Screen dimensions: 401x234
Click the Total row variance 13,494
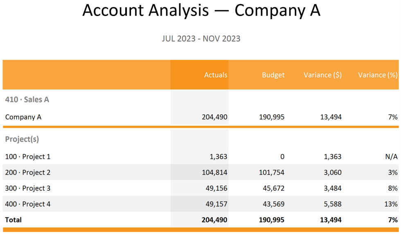point(331,220)
